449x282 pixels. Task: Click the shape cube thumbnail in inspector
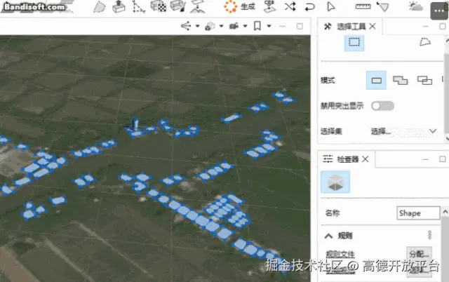tap(335, 182)
